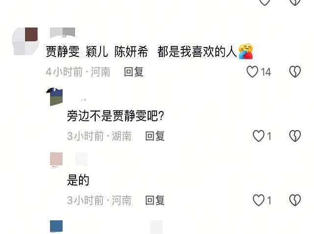Viewport: 314px width, 234px height.
Task: Like the comment with 14 likes
Action: tap(252, 71)
